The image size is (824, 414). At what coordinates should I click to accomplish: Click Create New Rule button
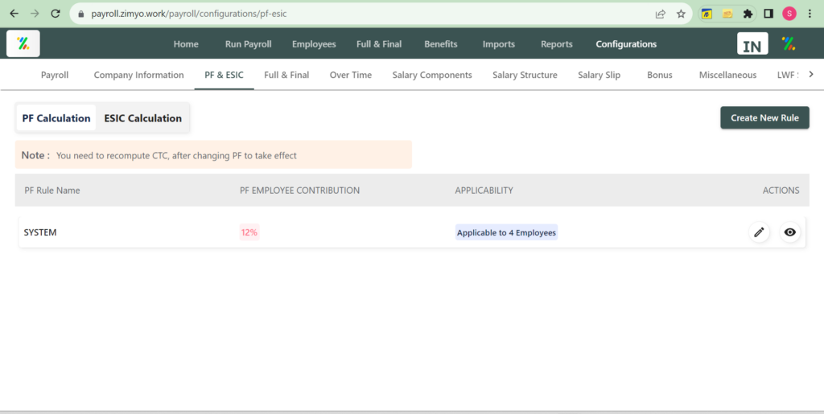click(764, 117)
